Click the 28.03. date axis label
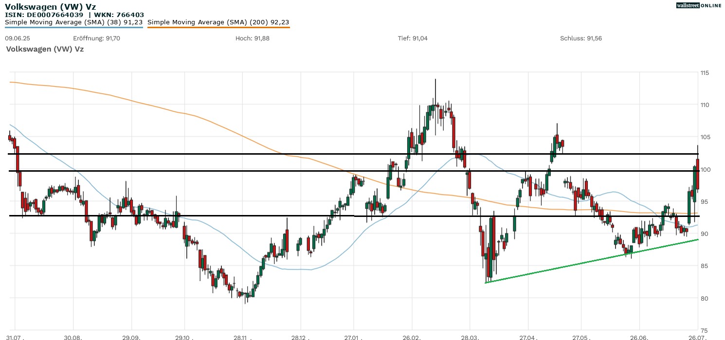725x340 pixels. pos(470,337)
